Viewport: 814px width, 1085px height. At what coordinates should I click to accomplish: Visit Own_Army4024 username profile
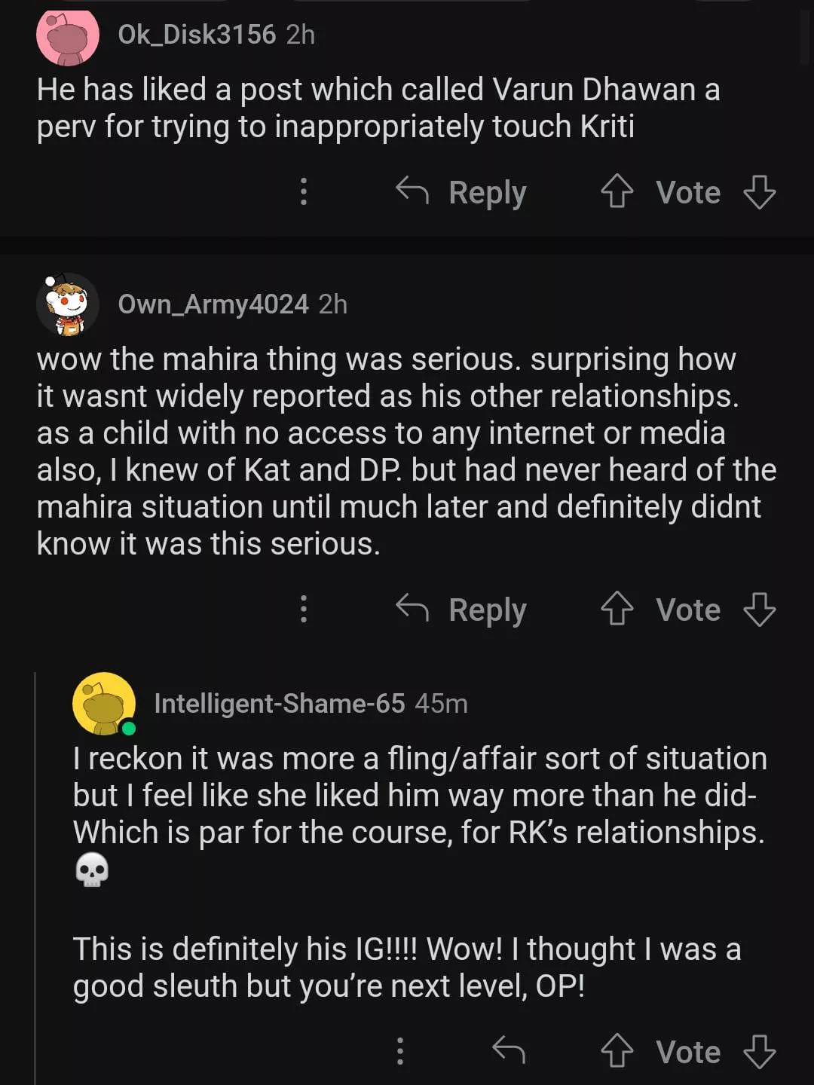[x=213, y=304]
